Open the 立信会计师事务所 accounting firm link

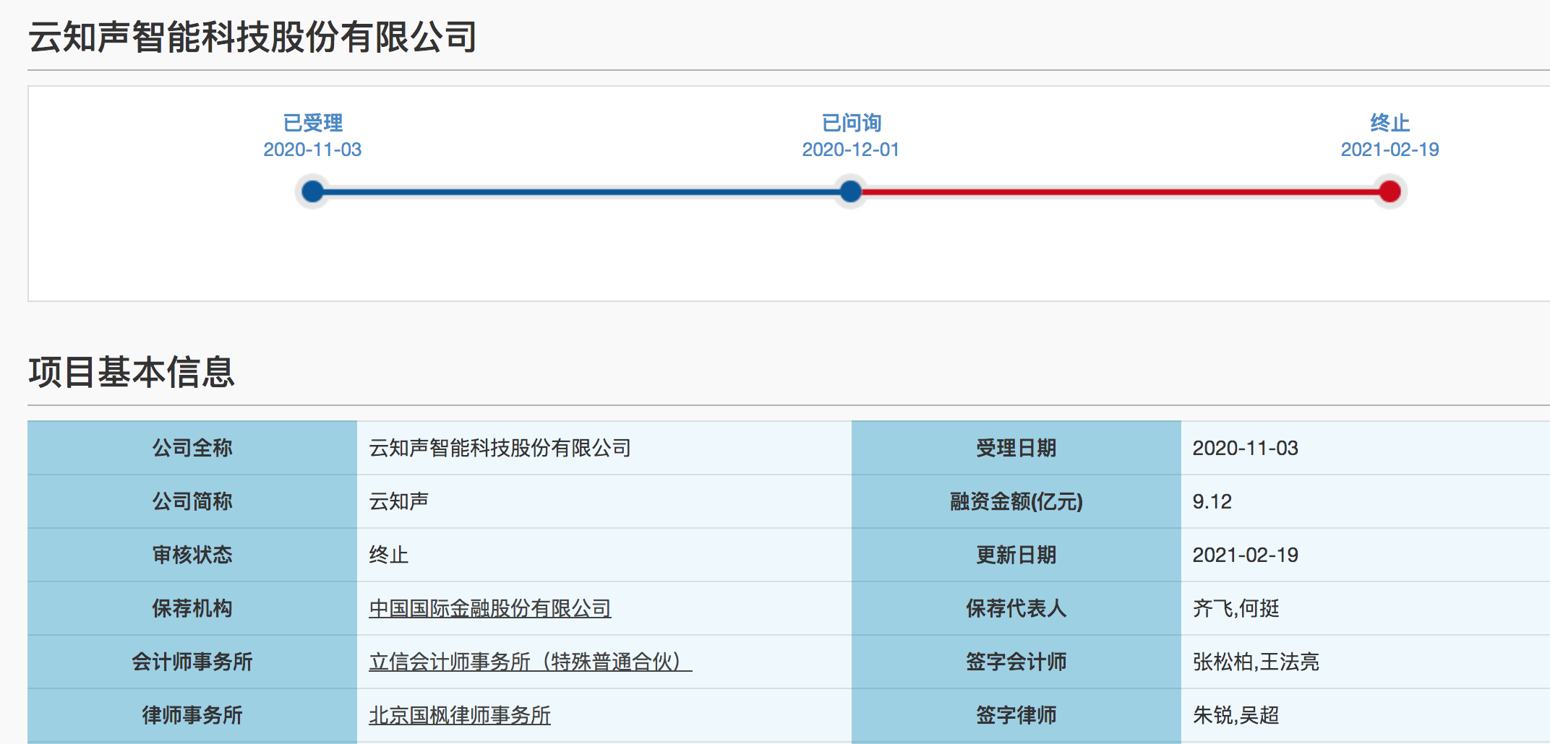(530, 662)
